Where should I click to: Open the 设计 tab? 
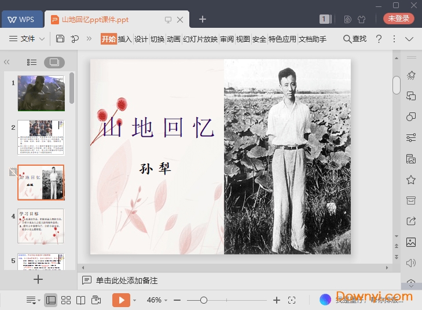click(141, 39)
